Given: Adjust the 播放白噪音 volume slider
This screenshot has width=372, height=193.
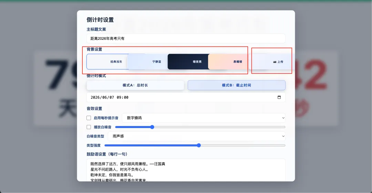Looking at the screenshot, I should (200, 127).
